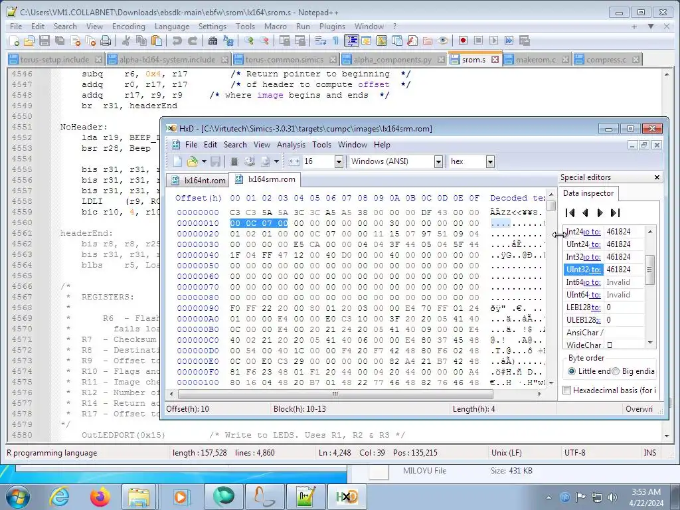
Task: Click Open disk icon in HxD toolbar
Action: point(250,162)
